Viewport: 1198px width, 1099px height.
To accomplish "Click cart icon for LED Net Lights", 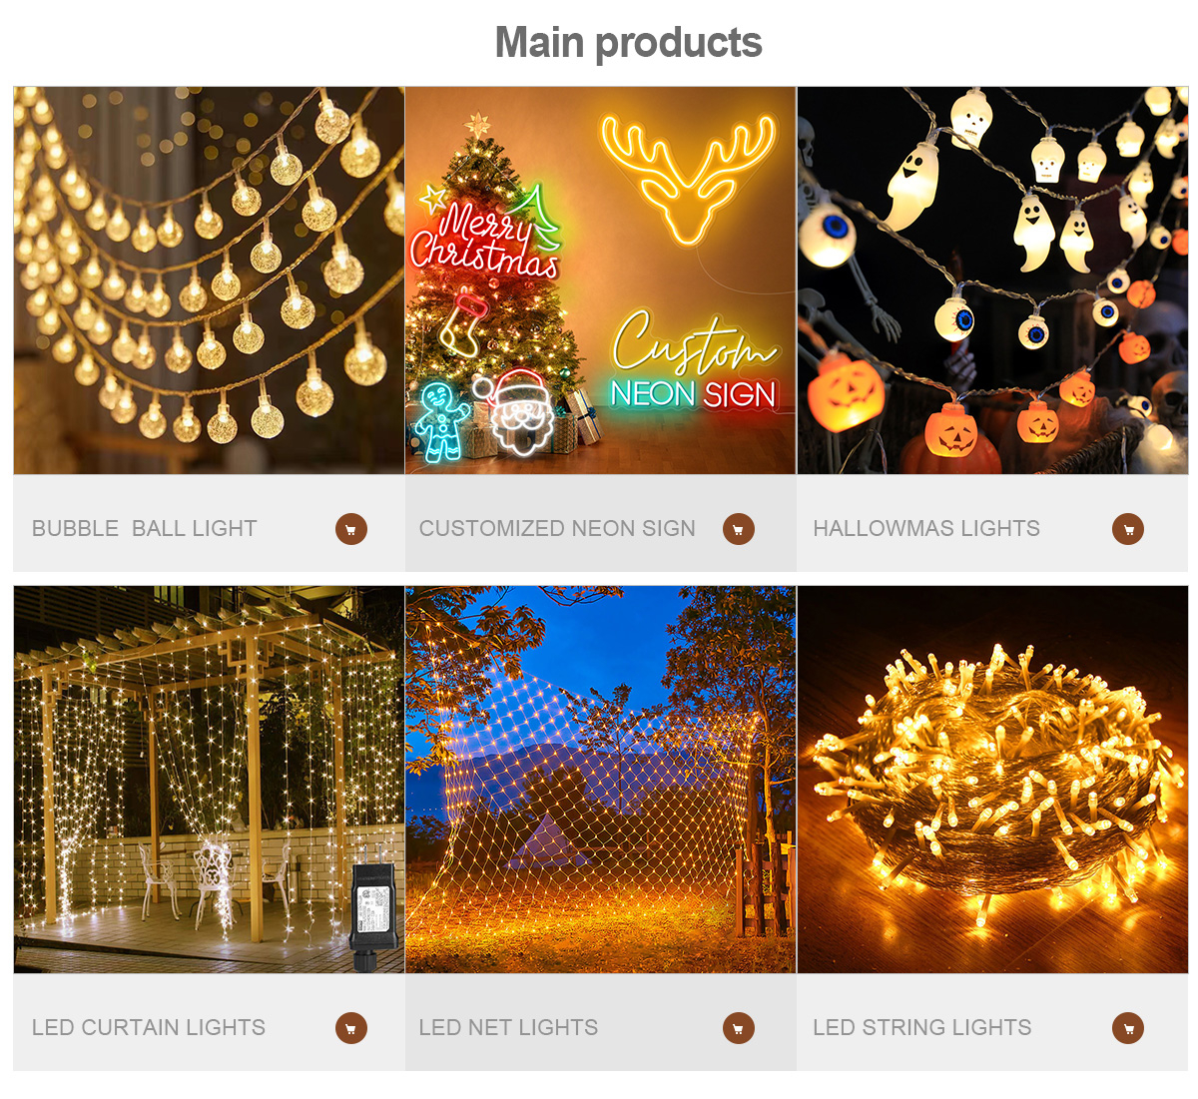I will tap(739, 1028).
